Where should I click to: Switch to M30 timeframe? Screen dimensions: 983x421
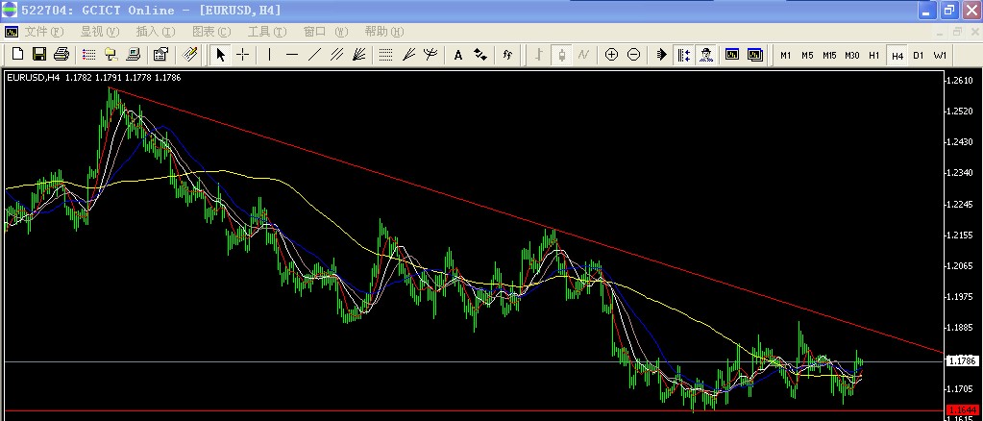point(852,55)
